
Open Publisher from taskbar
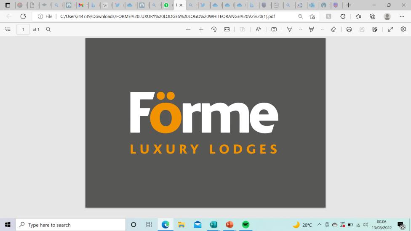214,225
